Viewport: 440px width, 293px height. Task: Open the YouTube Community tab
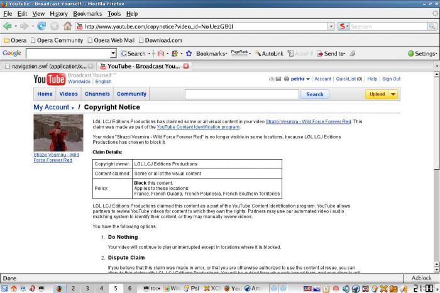tap(131, 94)
